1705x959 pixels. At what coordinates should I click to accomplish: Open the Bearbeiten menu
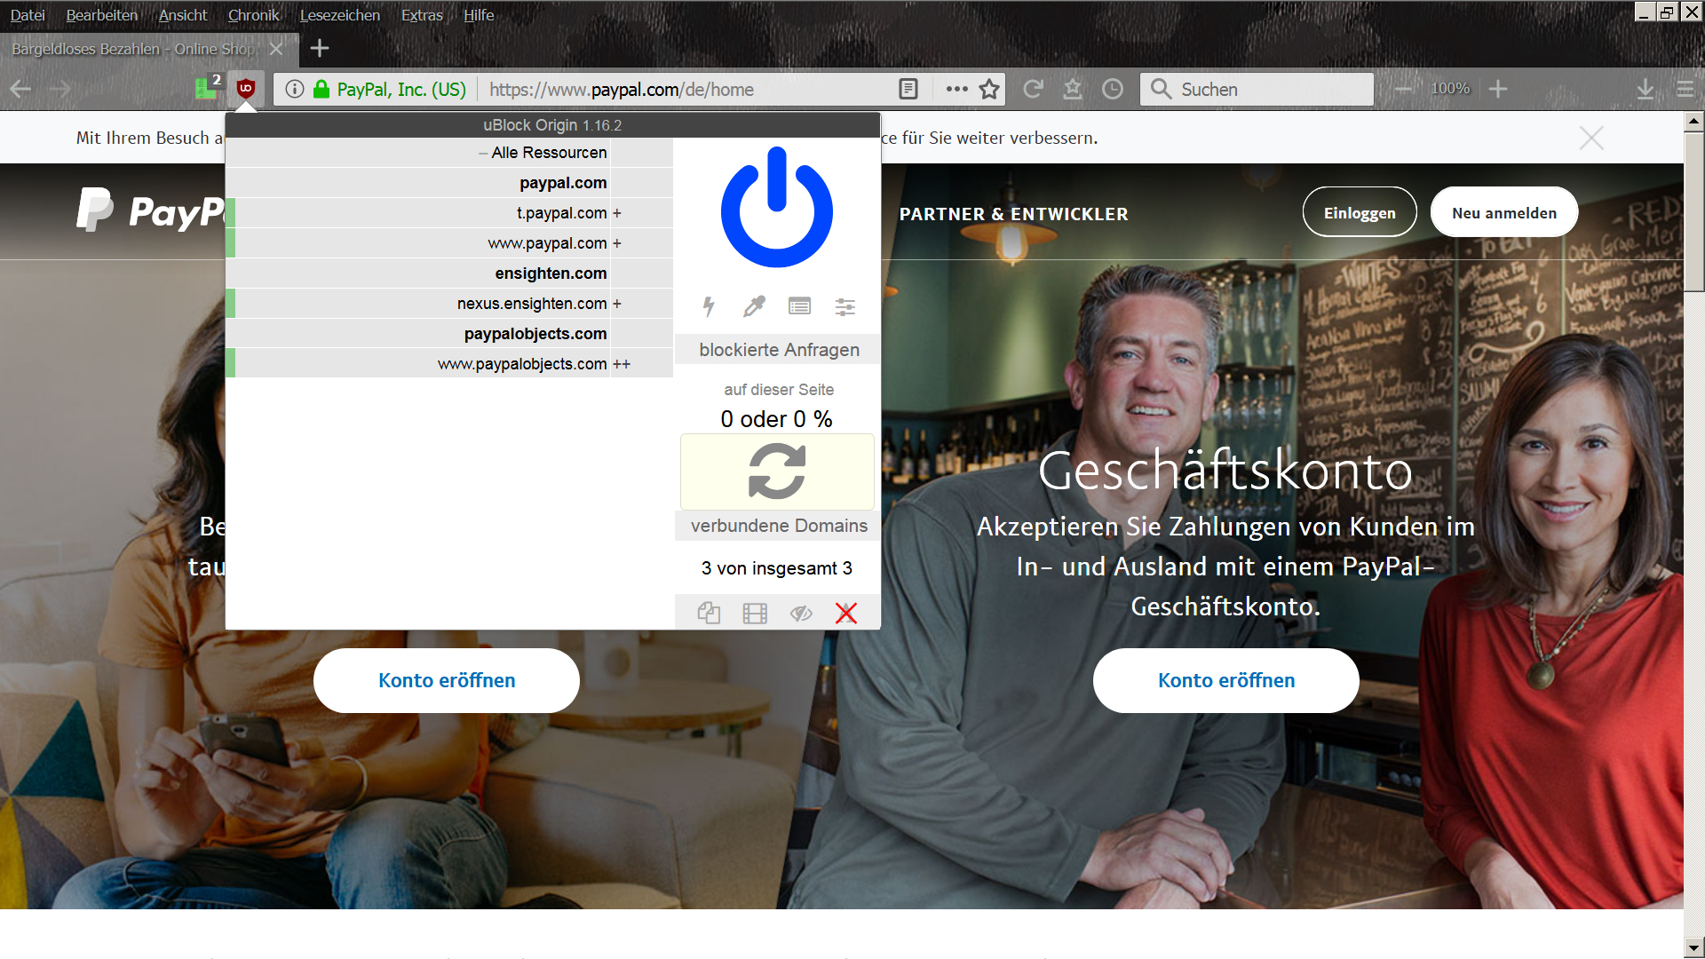pyautogui.click(x=102, y=15)
